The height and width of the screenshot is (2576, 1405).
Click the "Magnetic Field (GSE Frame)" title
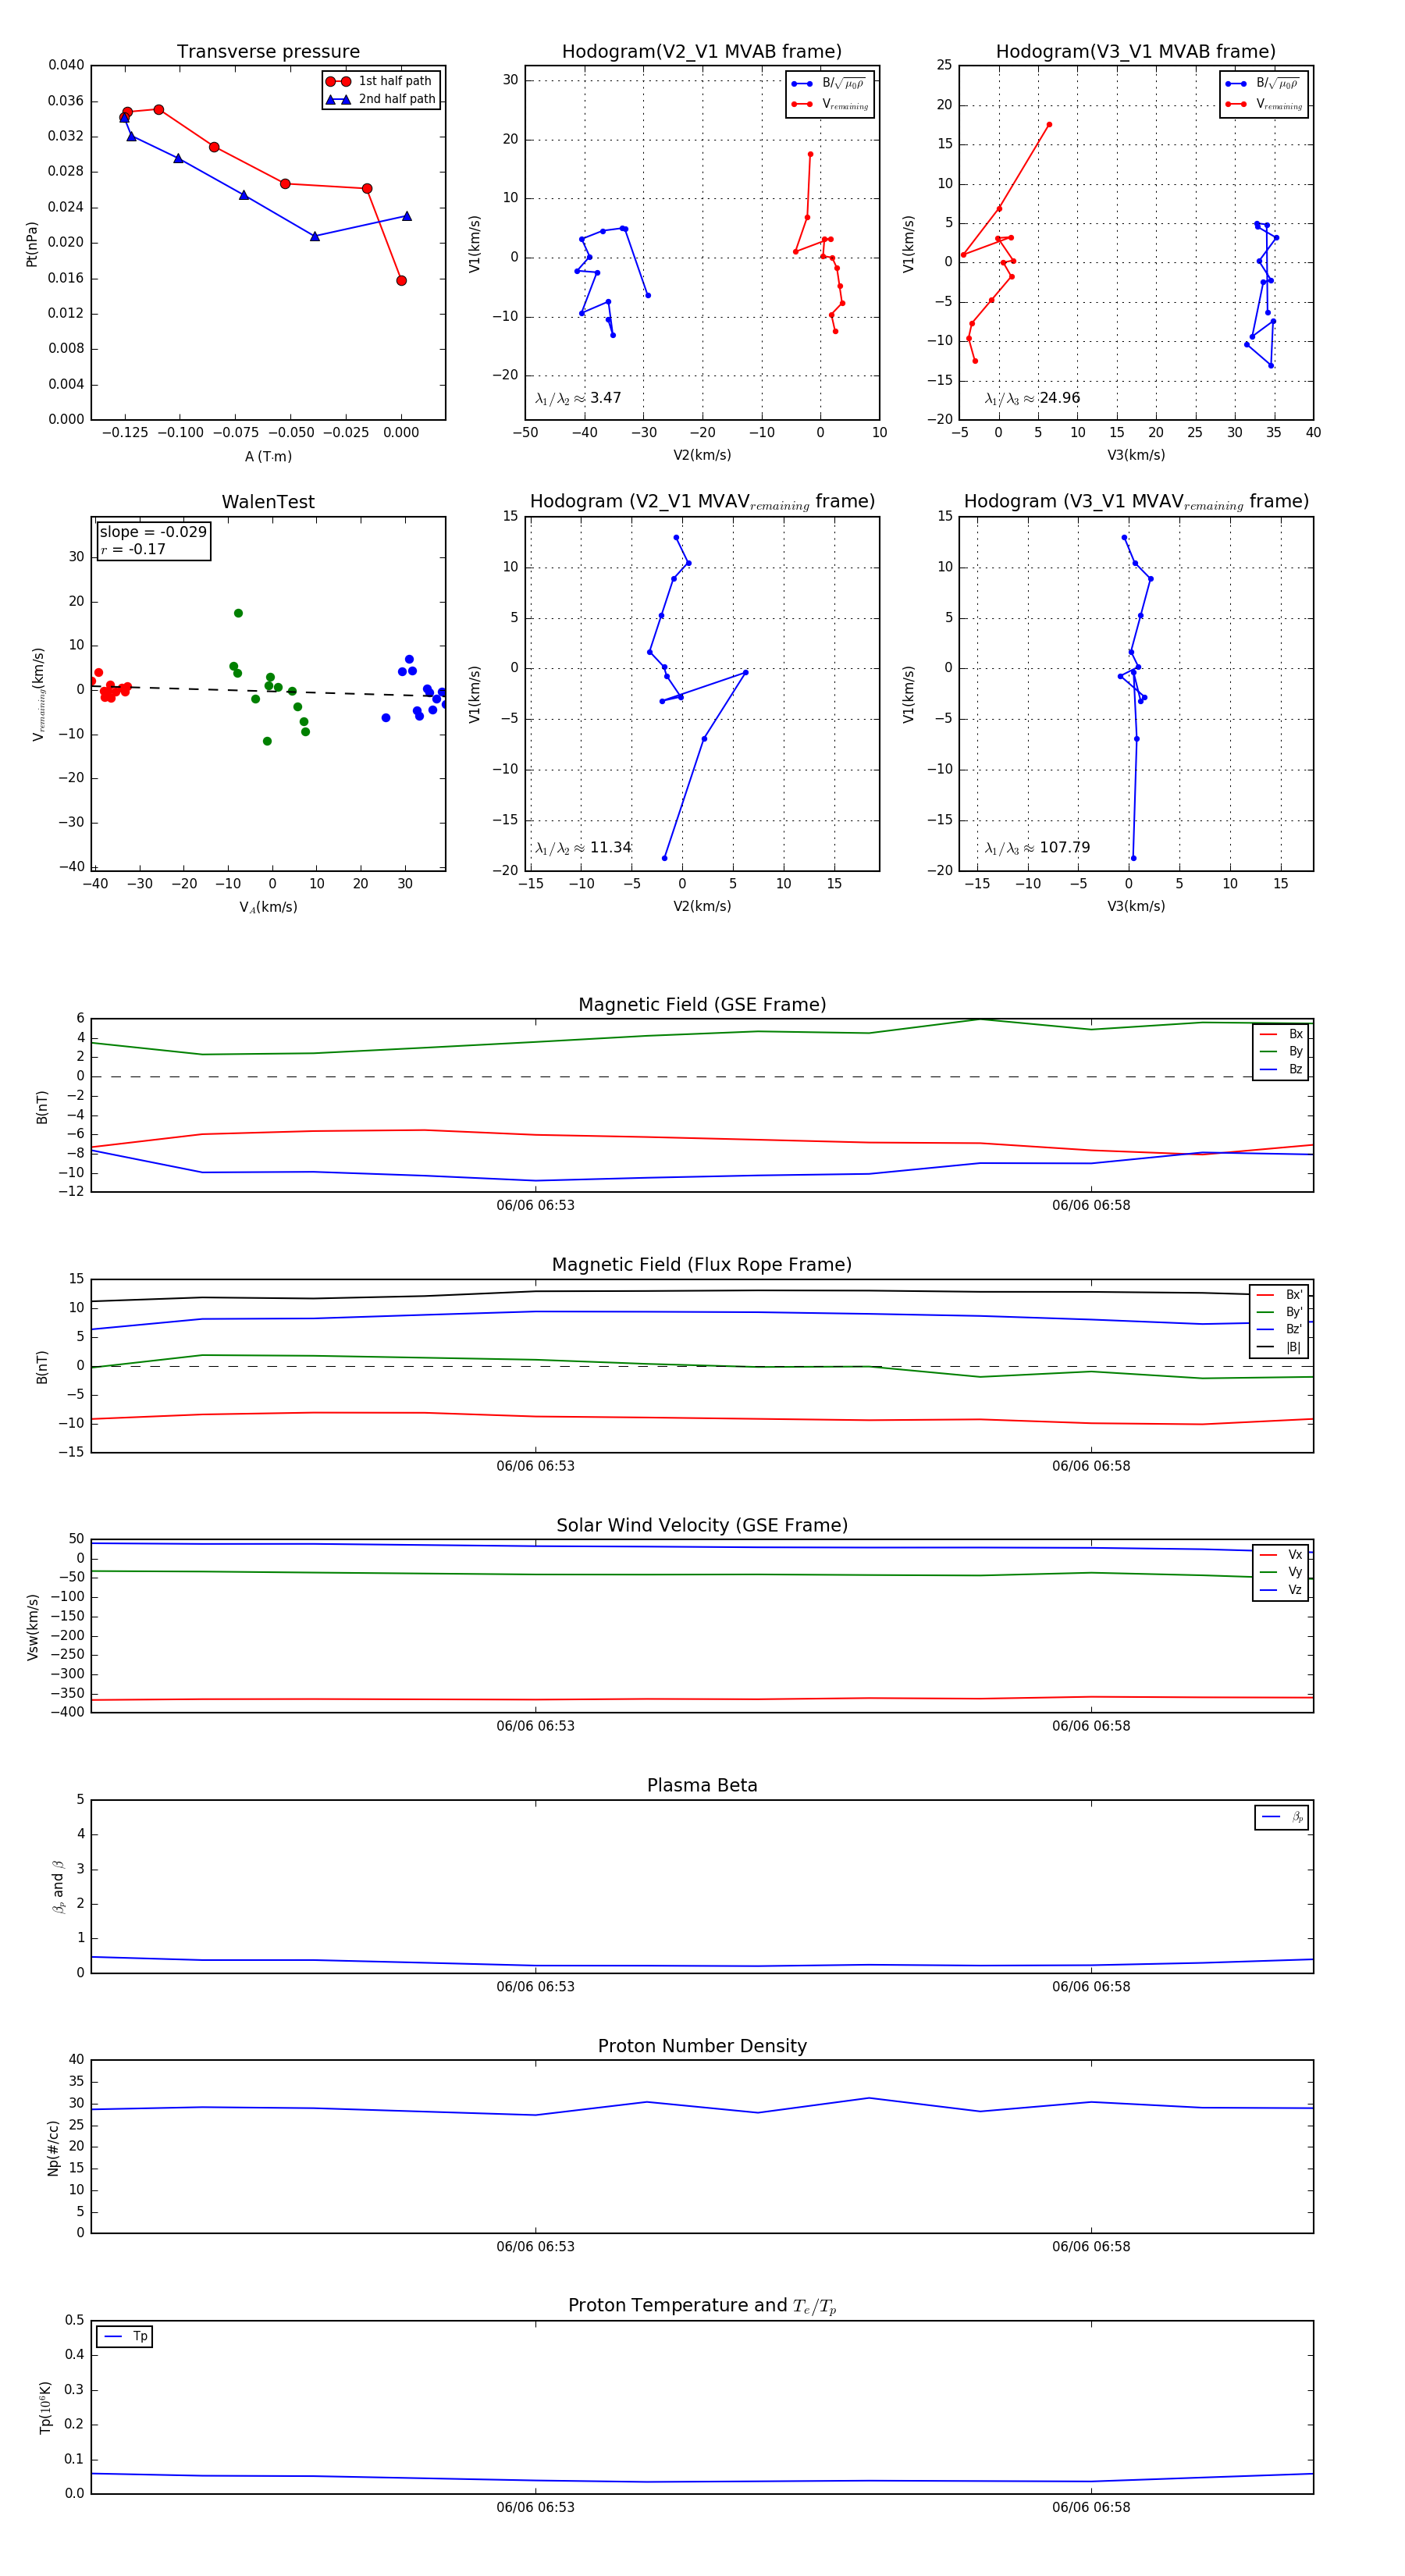[702, 1005]
